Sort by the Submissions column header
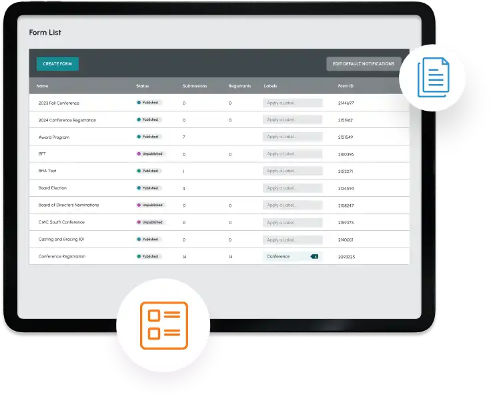Image resolution: width=491 pixels, height=397 pixels. click(195, 86)
